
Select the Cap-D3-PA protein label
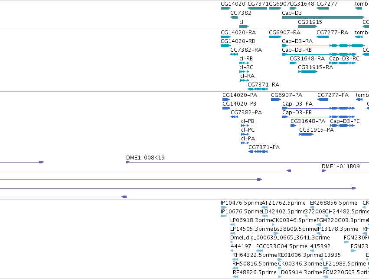297,104
